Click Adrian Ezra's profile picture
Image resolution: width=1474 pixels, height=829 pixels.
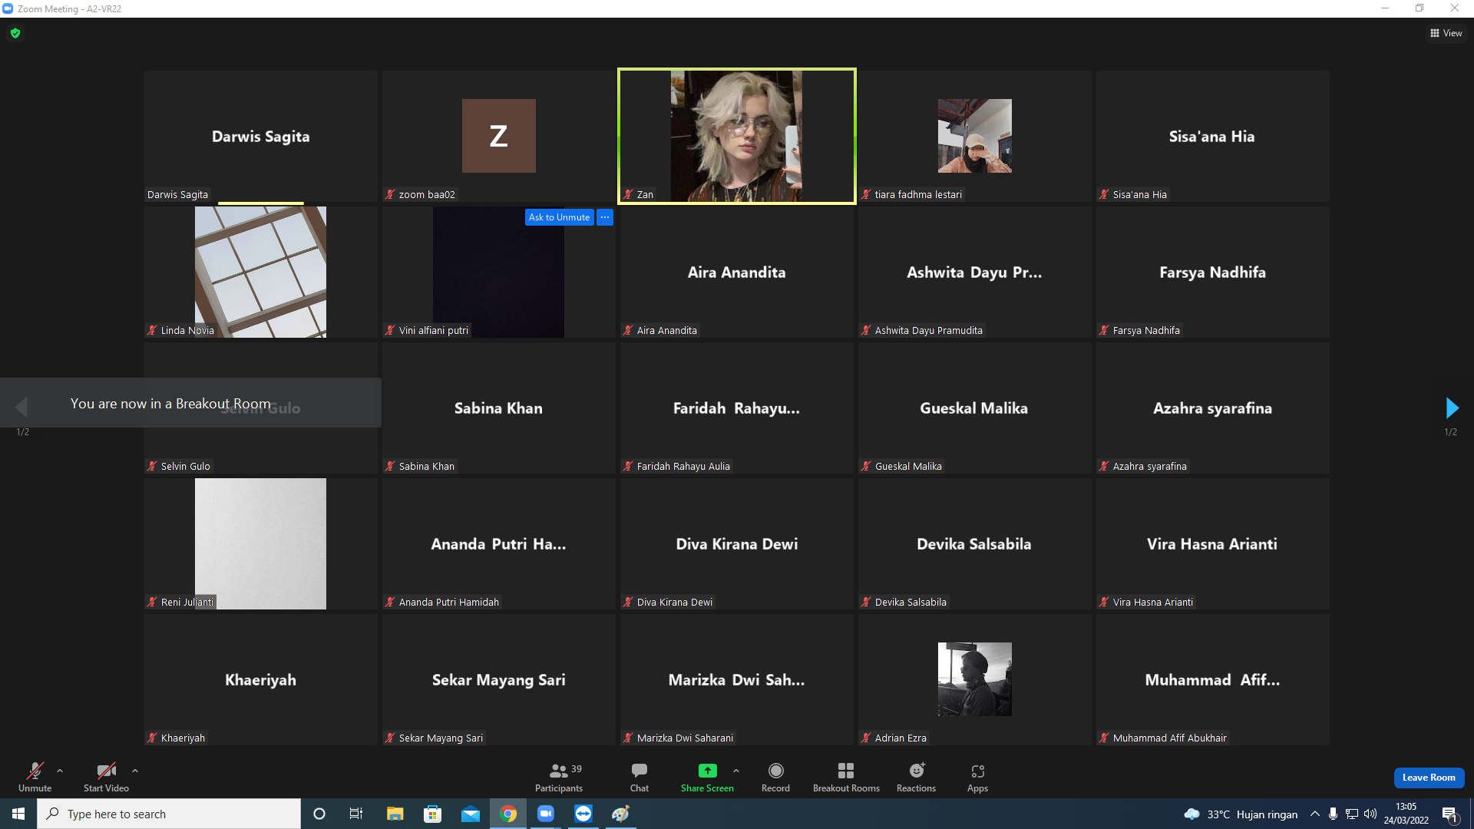coord(974,679)
